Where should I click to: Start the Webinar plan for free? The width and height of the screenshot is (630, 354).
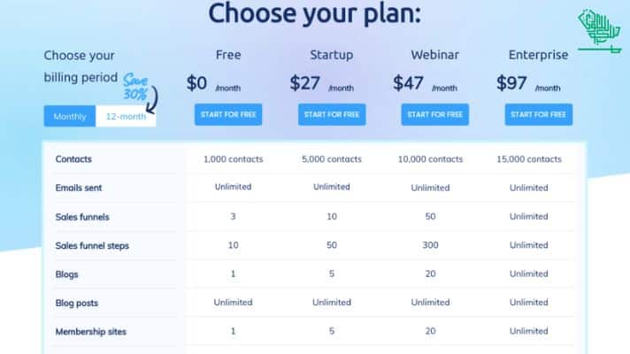click(434, 114)
